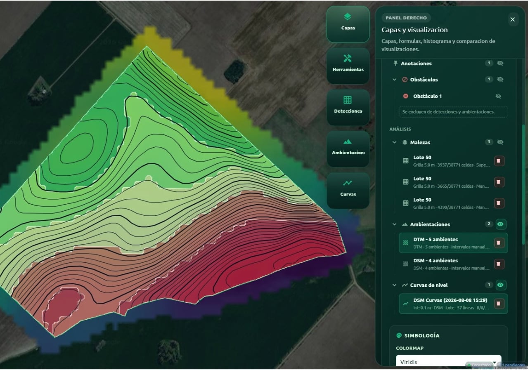Delete the DSM Curvas layer
The image size is (528, 370).
click(499, 304)
